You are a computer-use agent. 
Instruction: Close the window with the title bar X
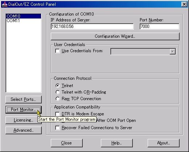[184, 4]
